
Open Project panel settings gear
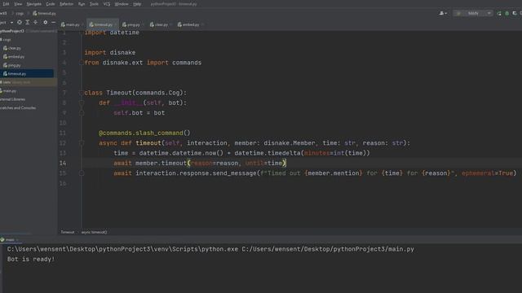pyautogui.click(x=46, y=22)
